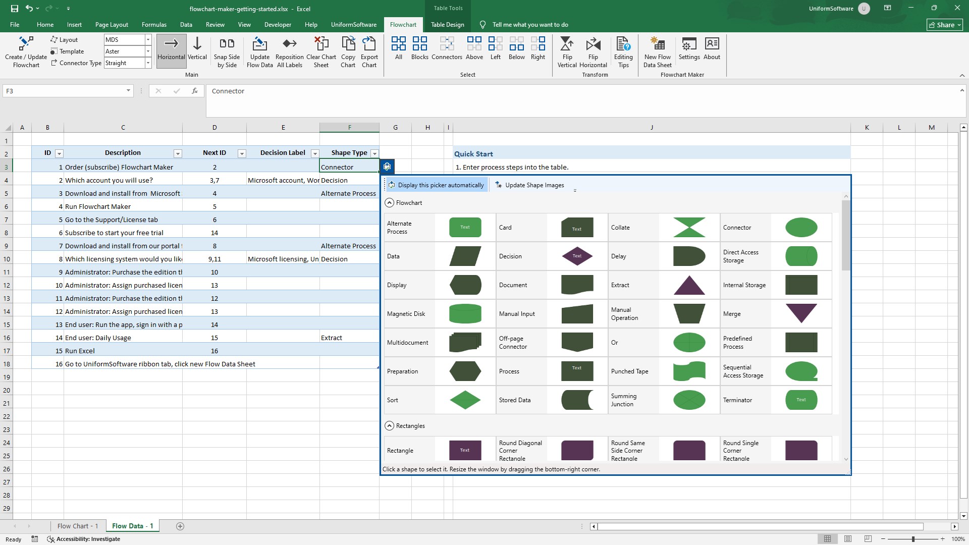Click the Snap Side by Side icon
The image size is (969, 545).
[227, 45]
